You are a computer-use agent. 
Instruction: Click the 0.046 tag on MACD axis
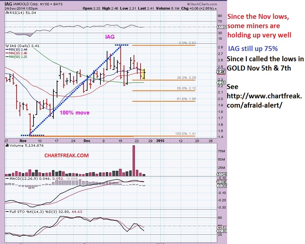[x=222, y=182]
